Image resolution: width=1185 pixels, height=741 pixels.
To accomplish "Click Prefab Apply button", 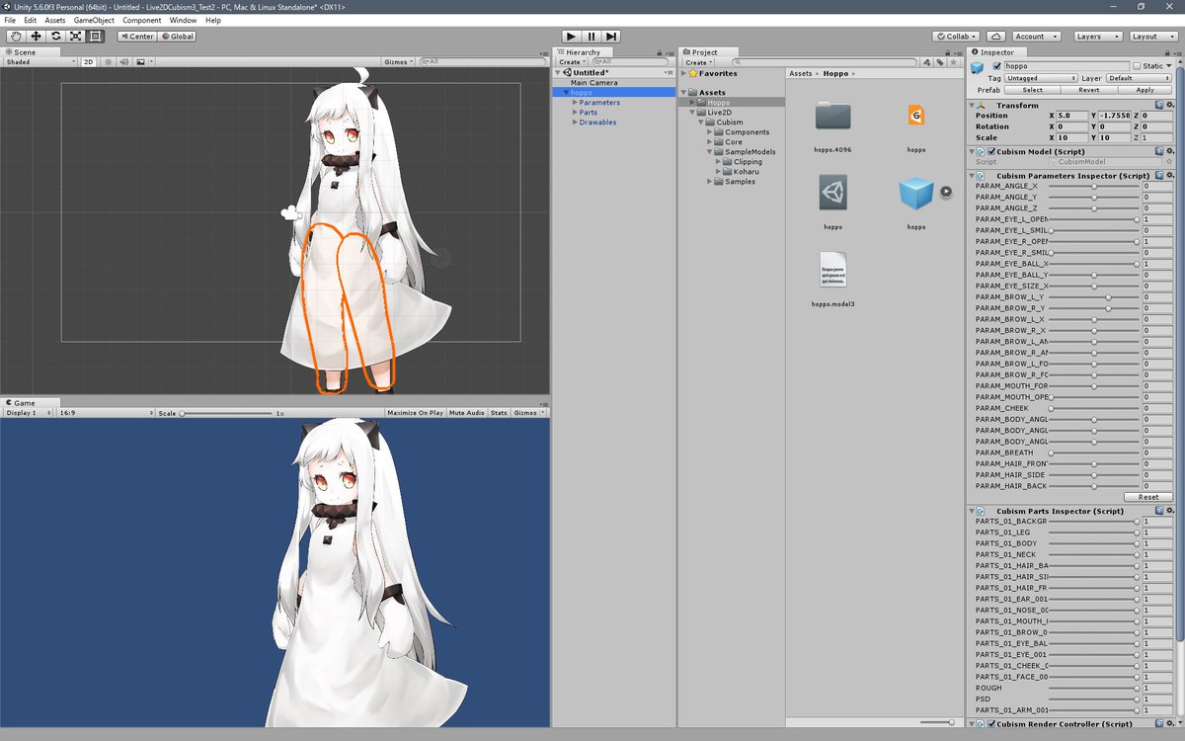I will click(1145, 90).
